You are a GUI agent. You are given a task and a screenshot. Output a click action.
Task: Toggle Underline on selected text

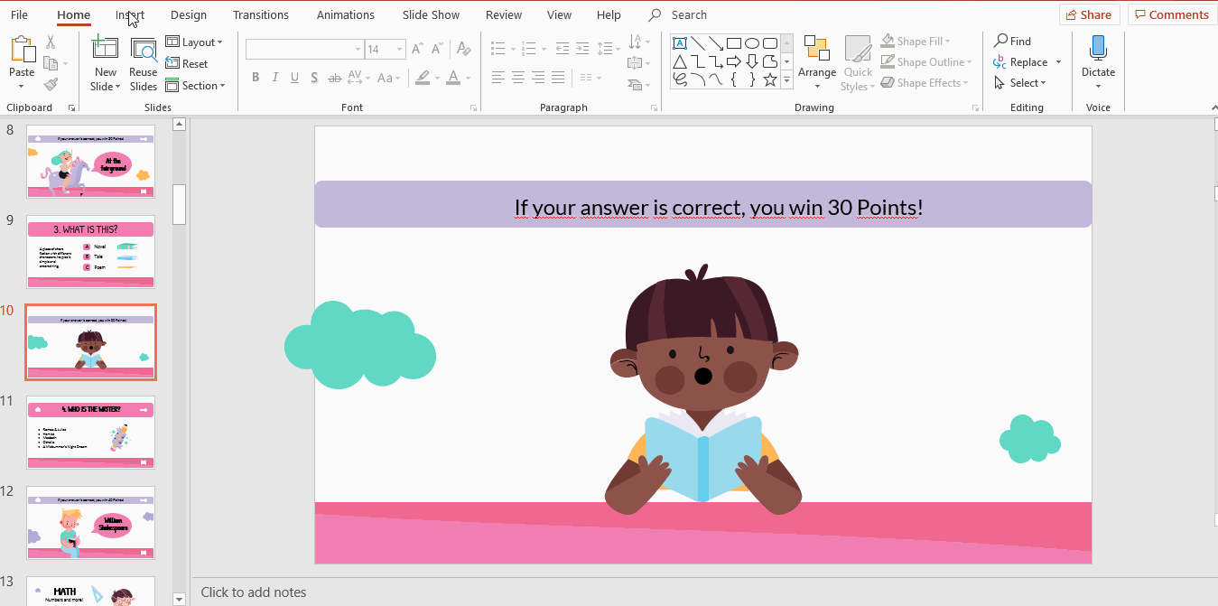click(294, 78)
